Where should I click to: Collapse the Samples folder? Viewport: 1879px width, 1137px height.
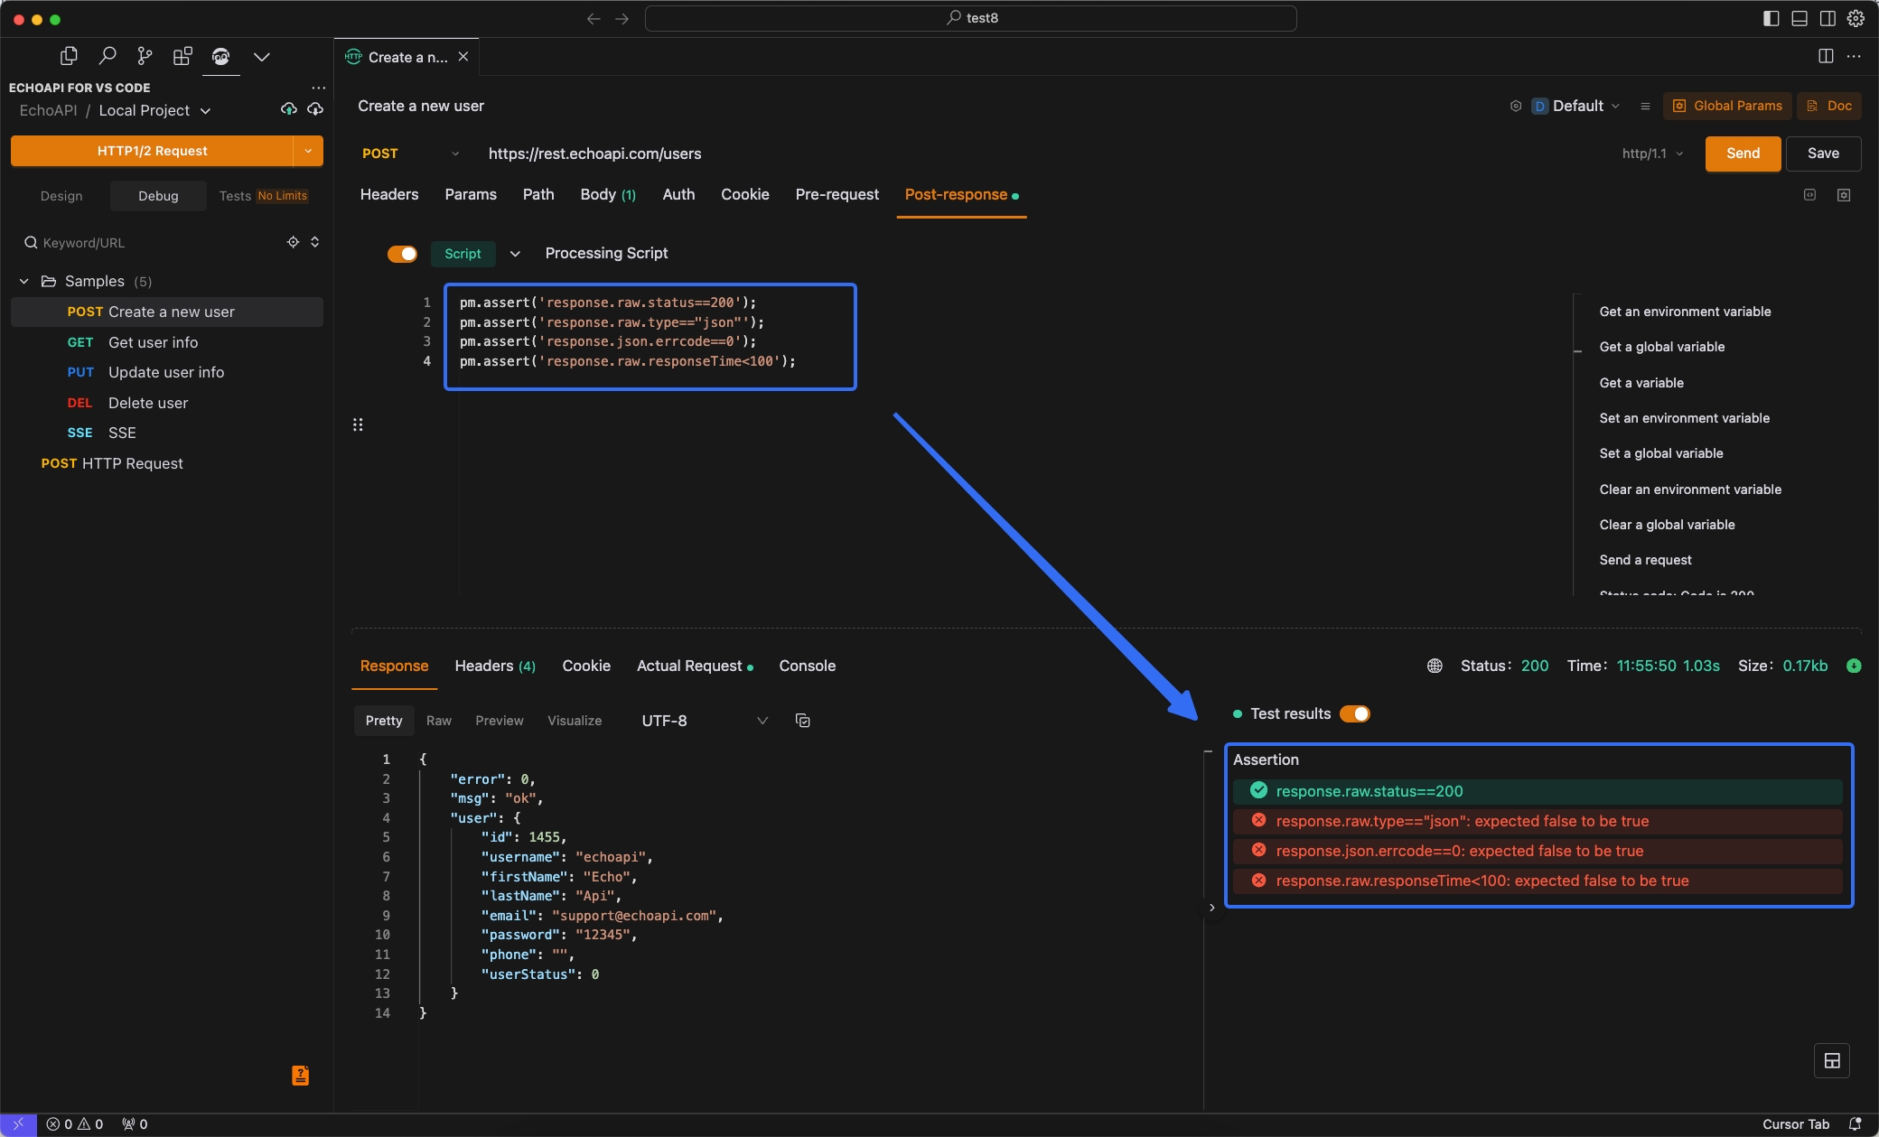tap(24, 281)
